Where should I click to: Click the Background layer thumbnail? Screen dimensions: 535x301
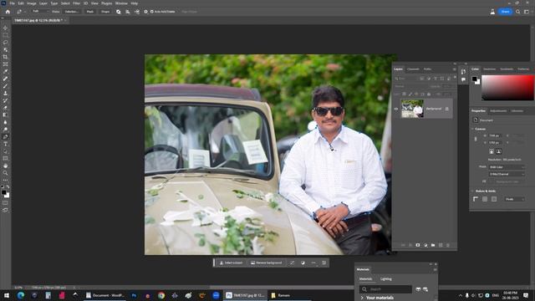coord(412,109)
